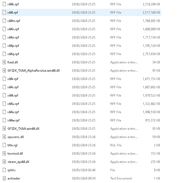Select the x64u.rpf file name
The height and width of the screenshot is (183, 181).
[13, 104]
